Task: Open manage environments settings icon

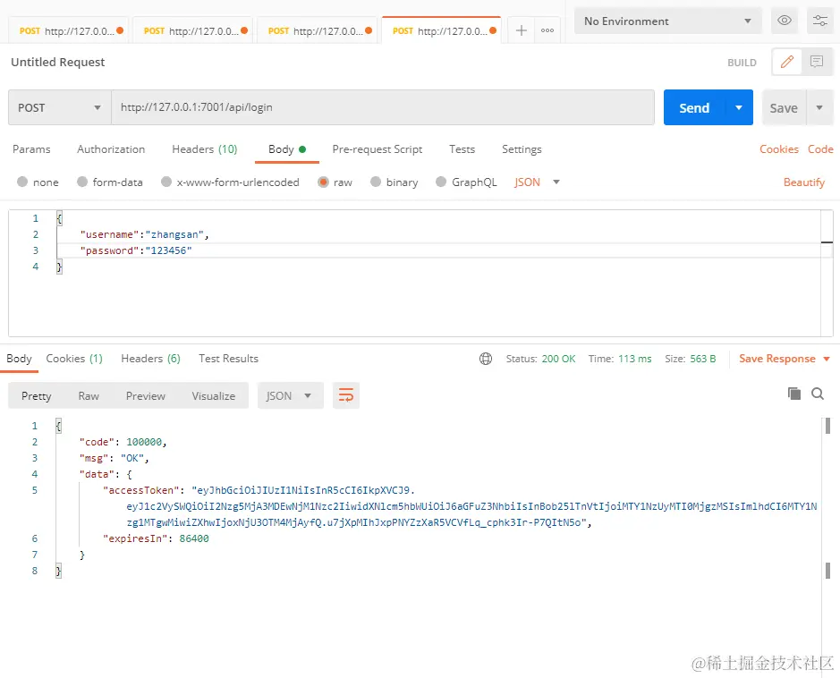Action: tap(819, 21)
